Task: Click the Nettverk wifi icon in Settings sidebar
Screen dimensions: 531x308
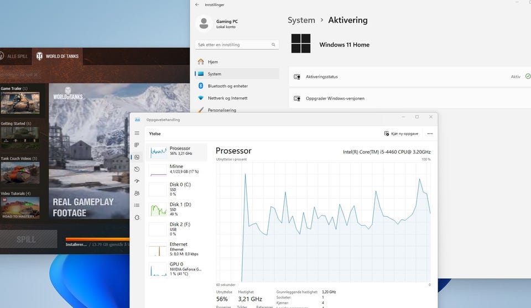Action: coord(201,98)
